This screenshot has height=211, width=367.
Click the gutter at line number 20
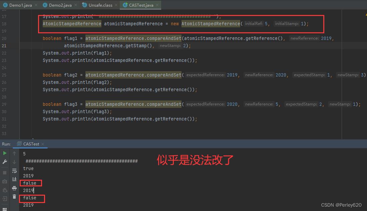coord(4,39)
